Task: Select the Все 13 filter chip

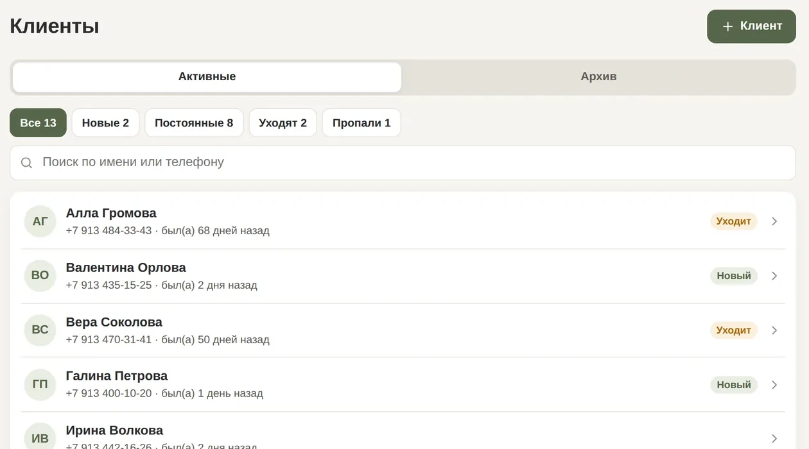Action: (x=38, y=123)
